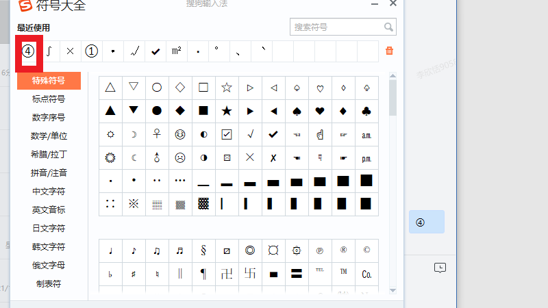Insert the beamed eighth notes music symbol
548x308 pixels.
coord(157,251)
